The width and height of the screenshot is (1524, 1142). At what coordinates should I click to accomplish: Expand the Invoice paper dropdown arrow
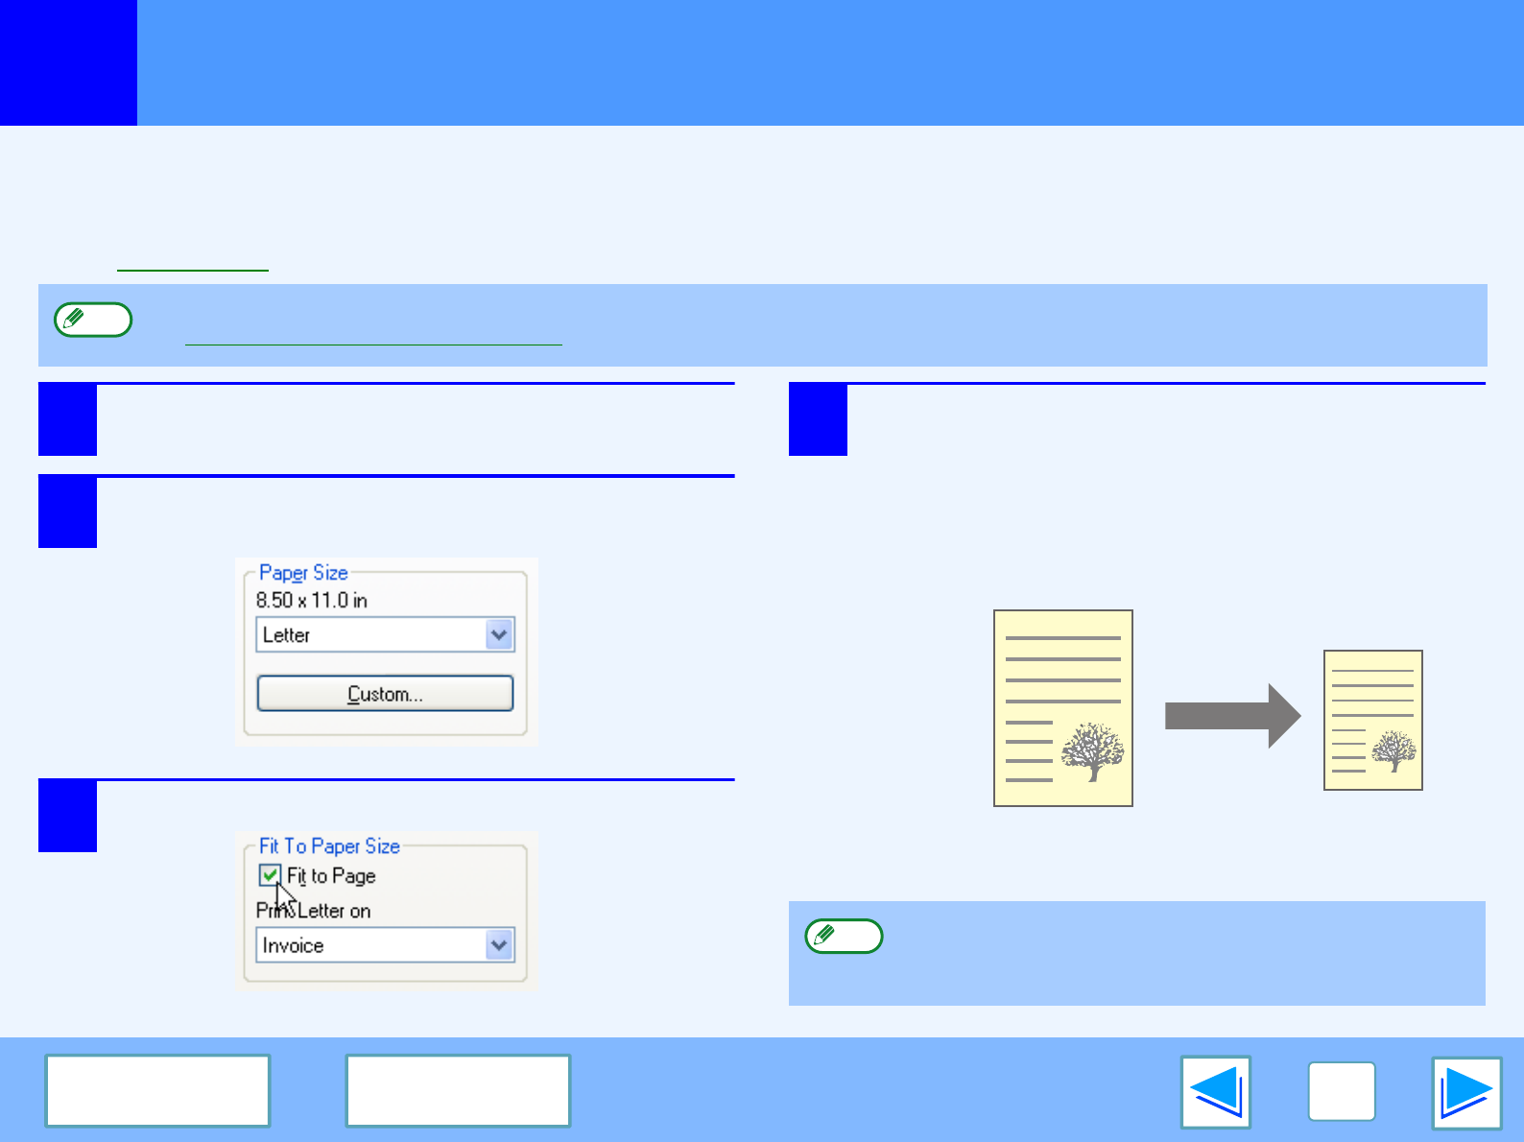[x=499, y=945]
